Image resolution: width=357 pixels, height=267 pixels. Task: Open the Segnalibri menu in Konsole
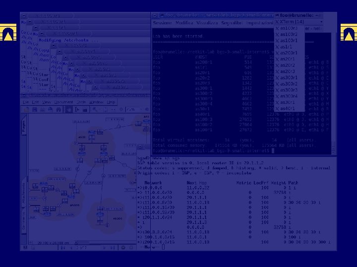[x=232, y=23]
